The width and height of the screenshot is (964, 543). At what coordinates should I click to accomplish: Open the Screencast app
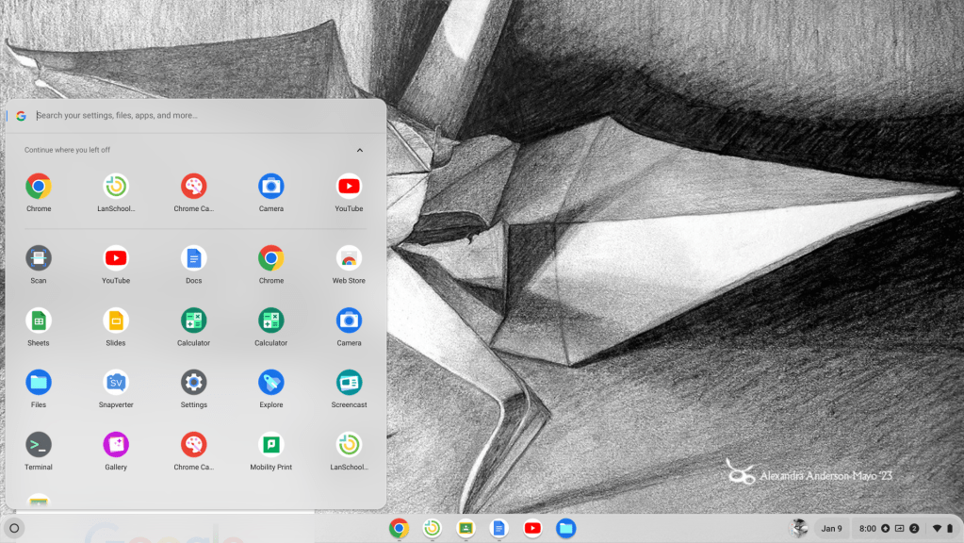[x=349, y=383]
